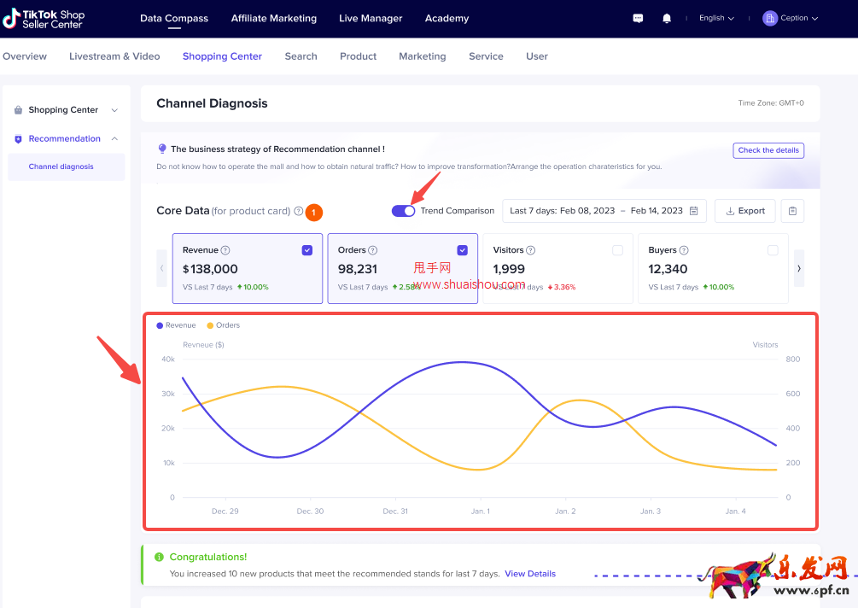The width and height of the screenshot is (858, 608).
Task: Switch to the Search tab
Action: pyautogui.click(x=301, y=56)
